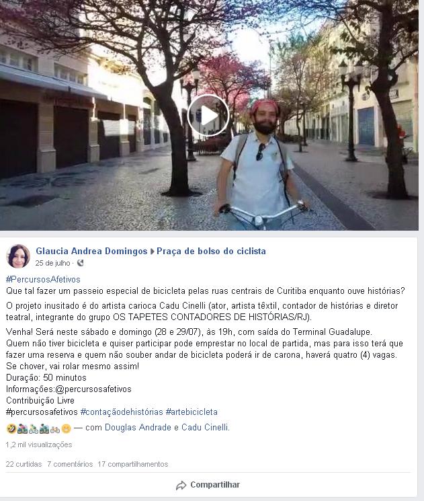424x501 pixels.
Task: Click the smiling emoji before the dash
Action: coord(66,428)
